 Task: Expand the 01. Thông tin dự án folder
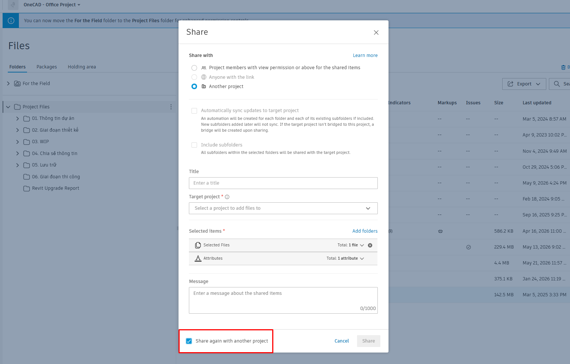(x=17, y=119)
